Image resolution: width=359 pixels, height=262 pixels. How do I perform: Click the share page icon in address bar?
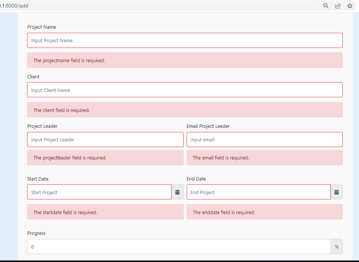tap(338, 6)
